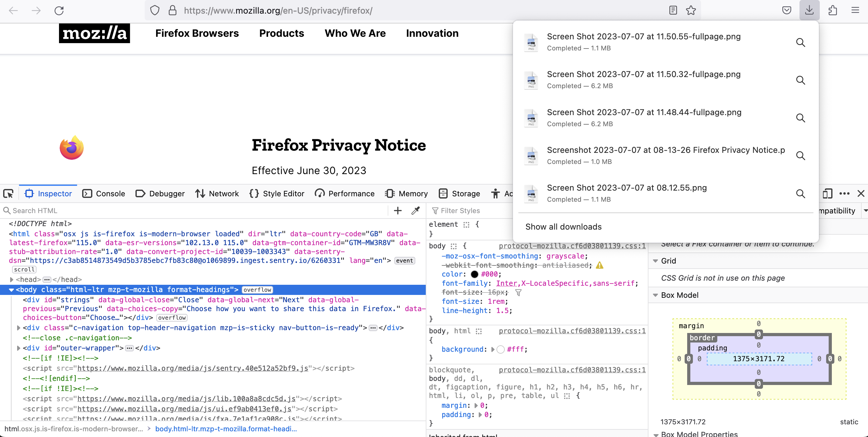The image size is (868, 437).
Task: Open the Style Editor tab
Action: (277, 194)
